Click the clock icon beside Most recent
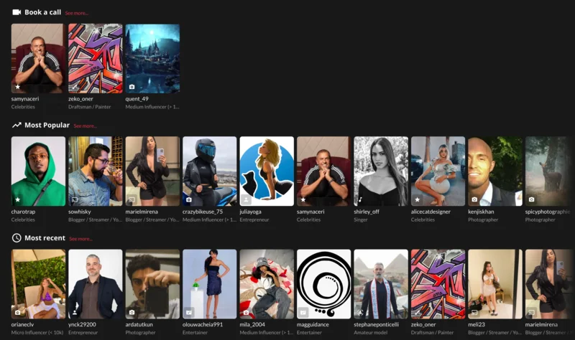This screenshot has height=340, width=575. [x=17, y=238]
